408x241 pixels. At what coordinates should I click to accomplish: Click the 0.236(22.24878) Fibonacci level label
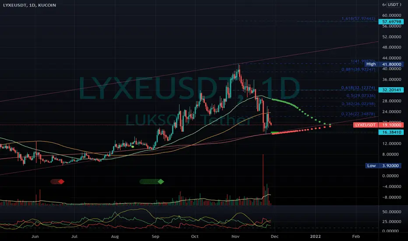coord(359,114)
